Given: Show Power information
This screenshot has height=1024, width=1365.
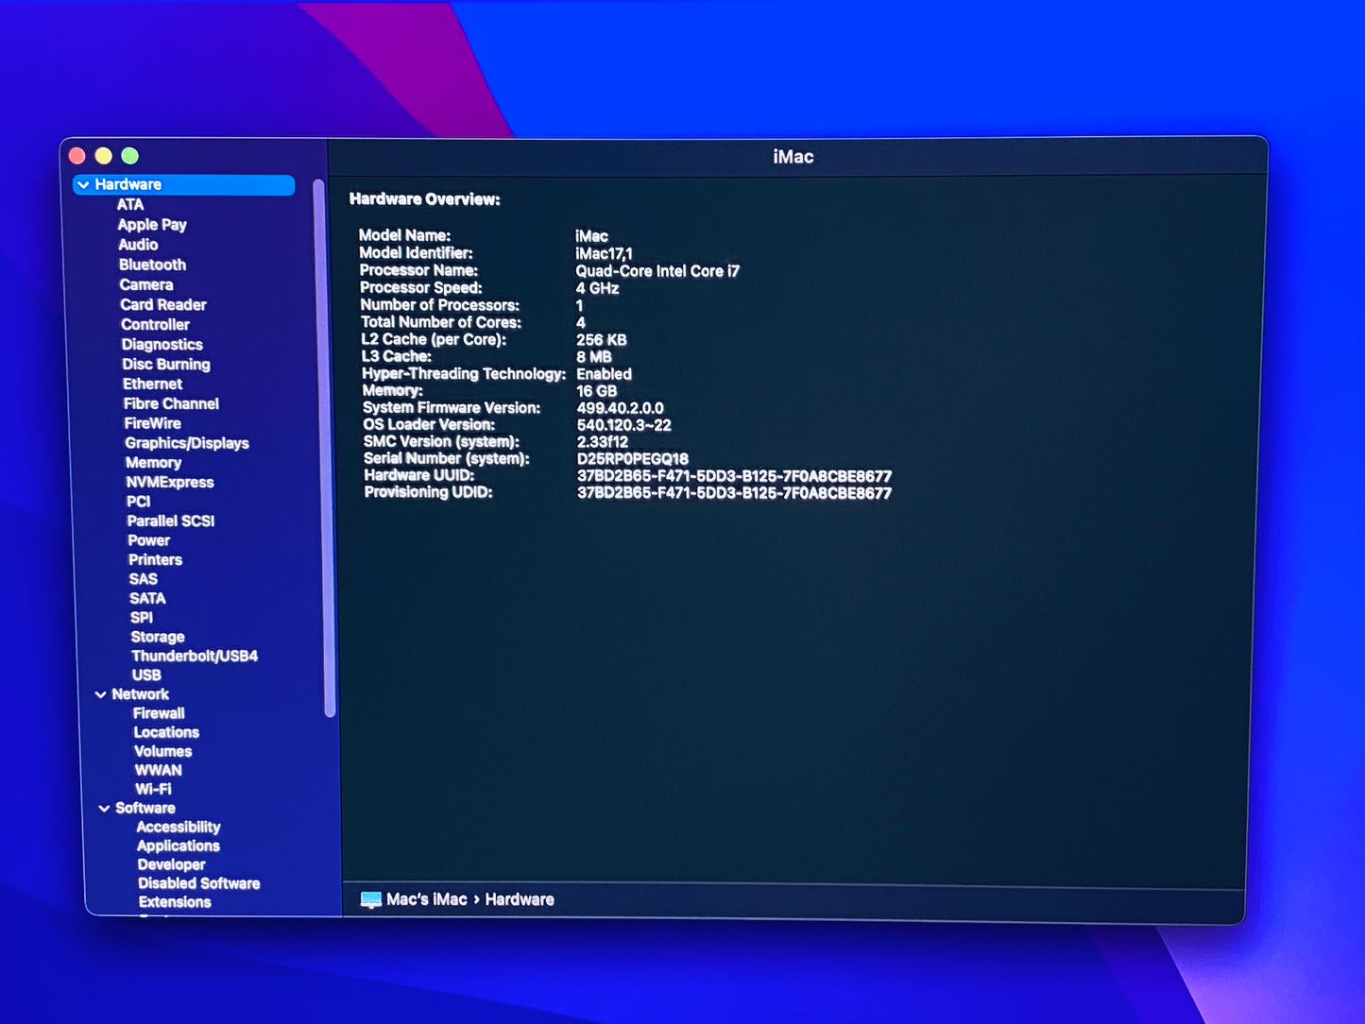Looking at the screenshot, I should point(149,540).
